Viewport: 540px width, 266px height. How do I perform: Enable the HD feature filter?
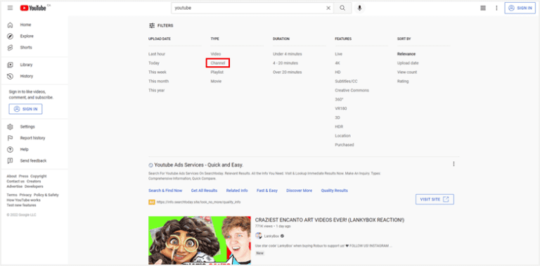[337, 72]
